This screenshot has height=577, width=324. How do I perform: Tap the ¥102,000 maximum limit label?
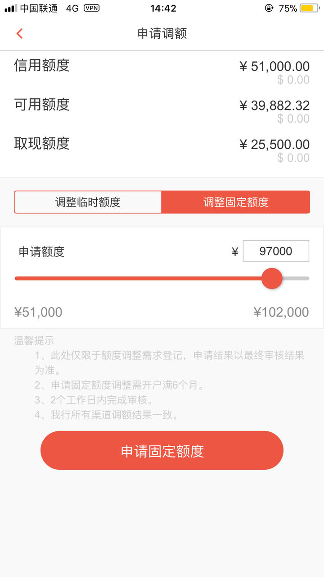(x=281, y=312)
